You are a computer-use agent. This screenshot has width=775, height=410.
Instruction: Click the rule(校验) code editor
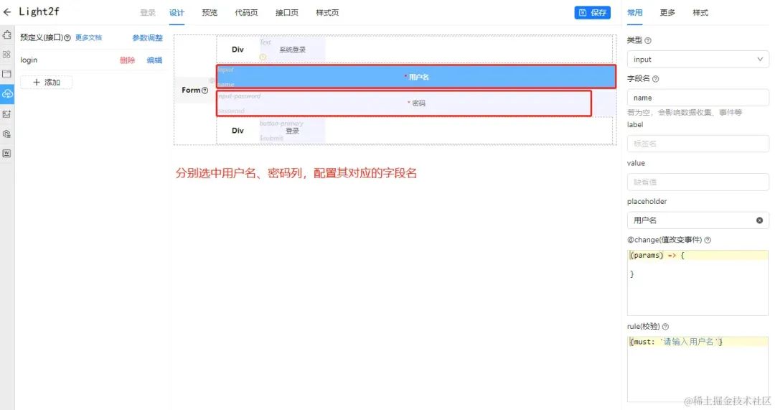(698, 369)
